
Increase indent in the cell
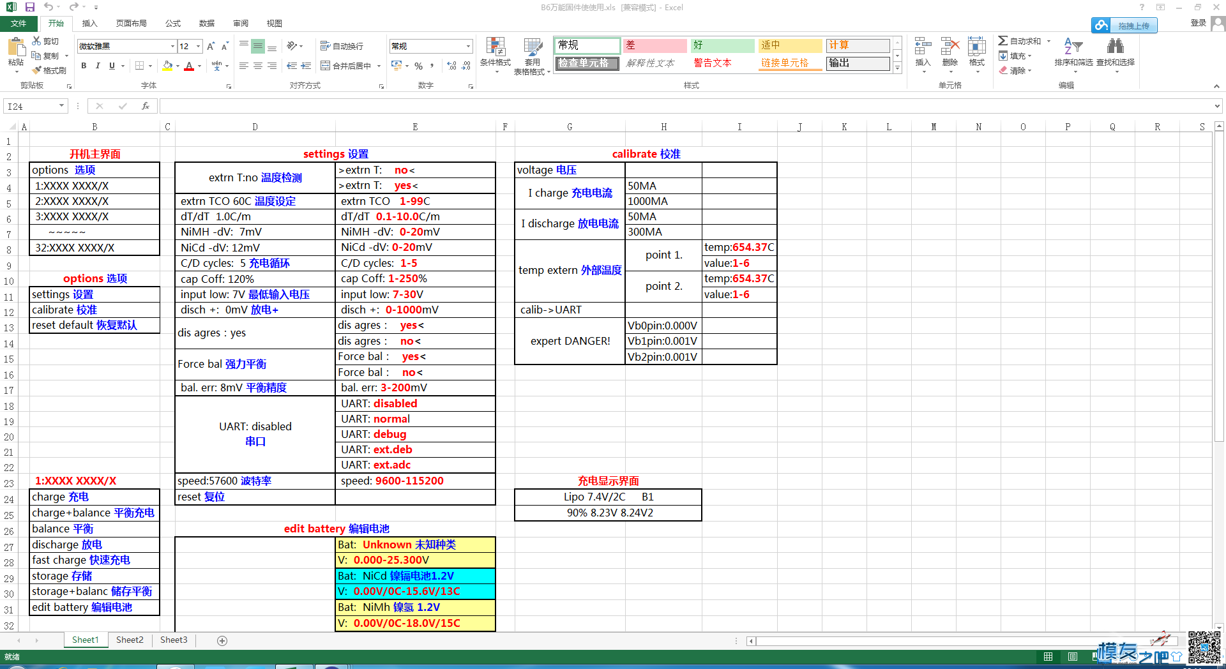coord(306,66)
